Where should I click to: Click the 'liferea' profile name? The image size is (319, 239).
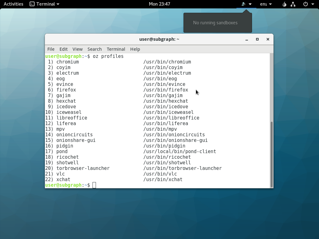66,123
